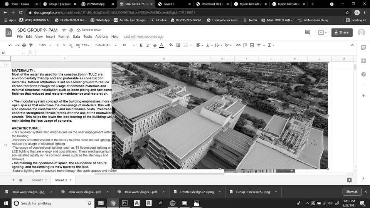Screen dimensions: 370x208
Task: Click the Name box showing A1
Action: pyautogui.click(x=12, y=53)
